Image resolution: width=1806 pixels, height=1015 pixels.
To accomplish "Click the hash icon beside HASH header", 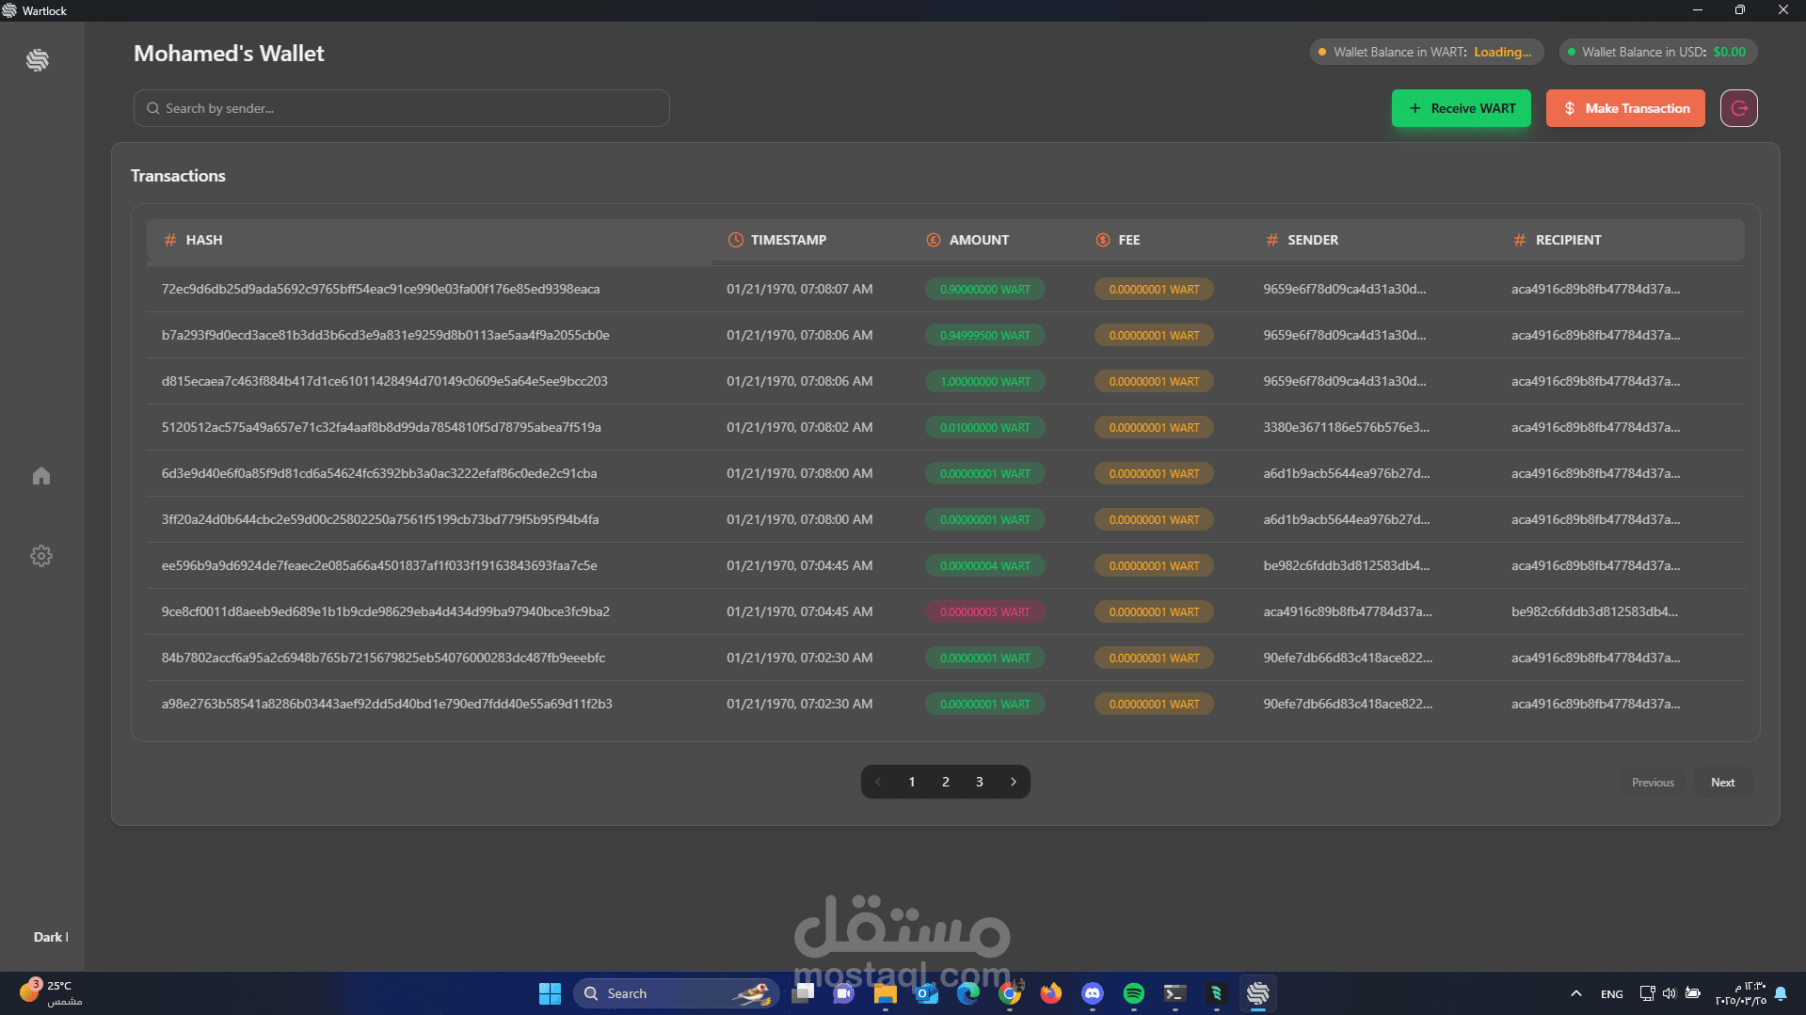I will [170, 240].
